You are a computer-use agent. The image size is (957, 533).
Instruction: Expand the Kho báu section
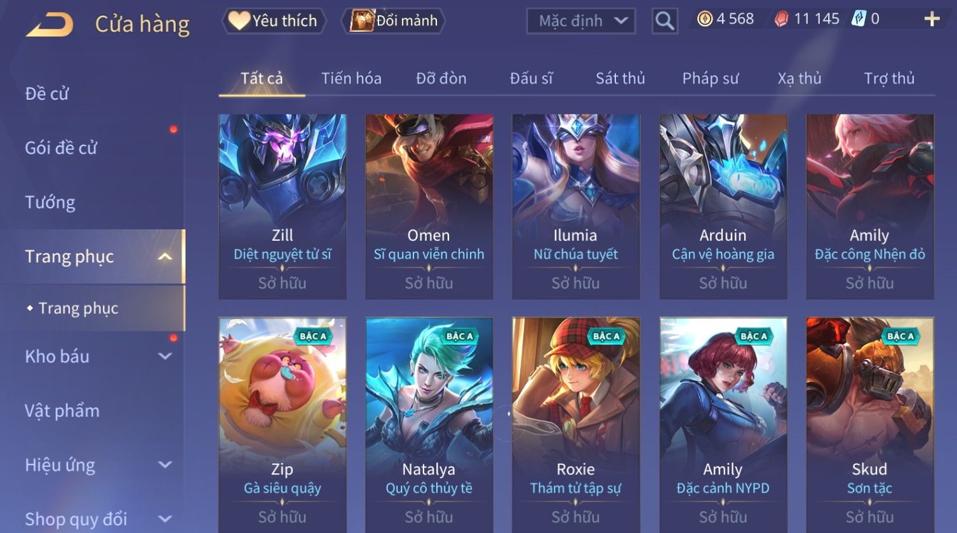point(165,356)
